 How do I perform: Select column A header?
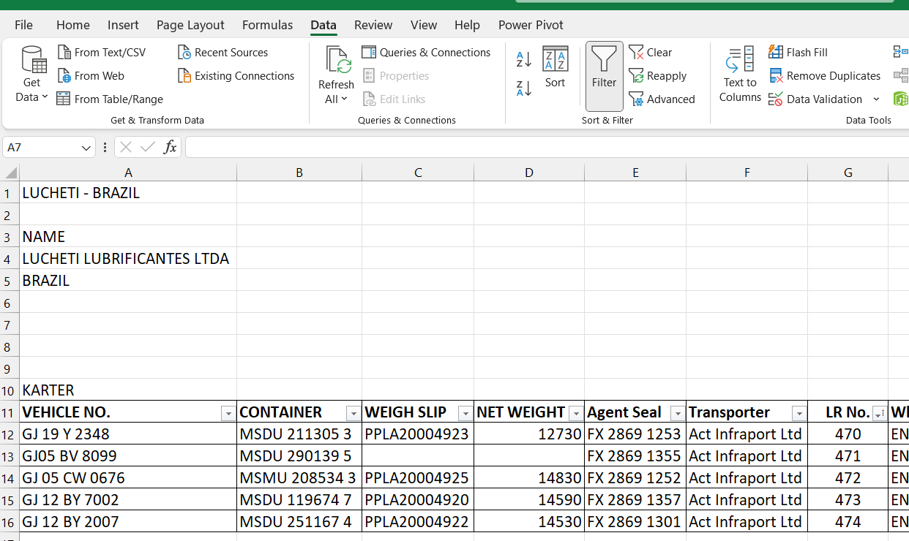(x=128, y=173)
